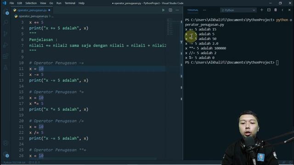Viewport: 294px width, 165px height.
Task: Open the Extensions view
Action: tap(6, 56)
